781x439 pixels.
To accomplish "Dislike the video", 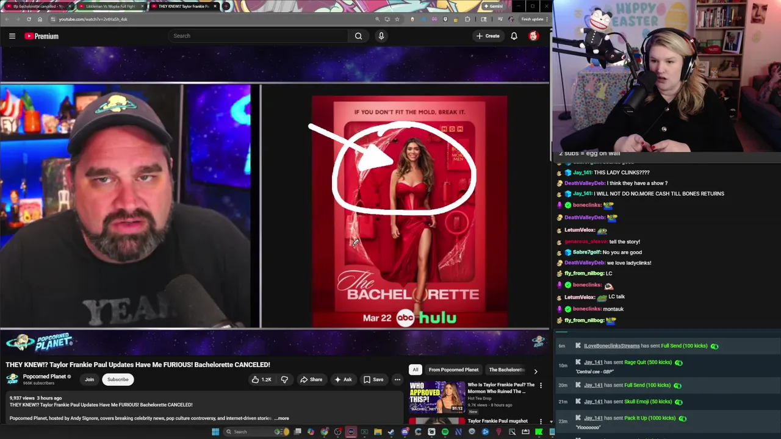I will tap(284, 379).
